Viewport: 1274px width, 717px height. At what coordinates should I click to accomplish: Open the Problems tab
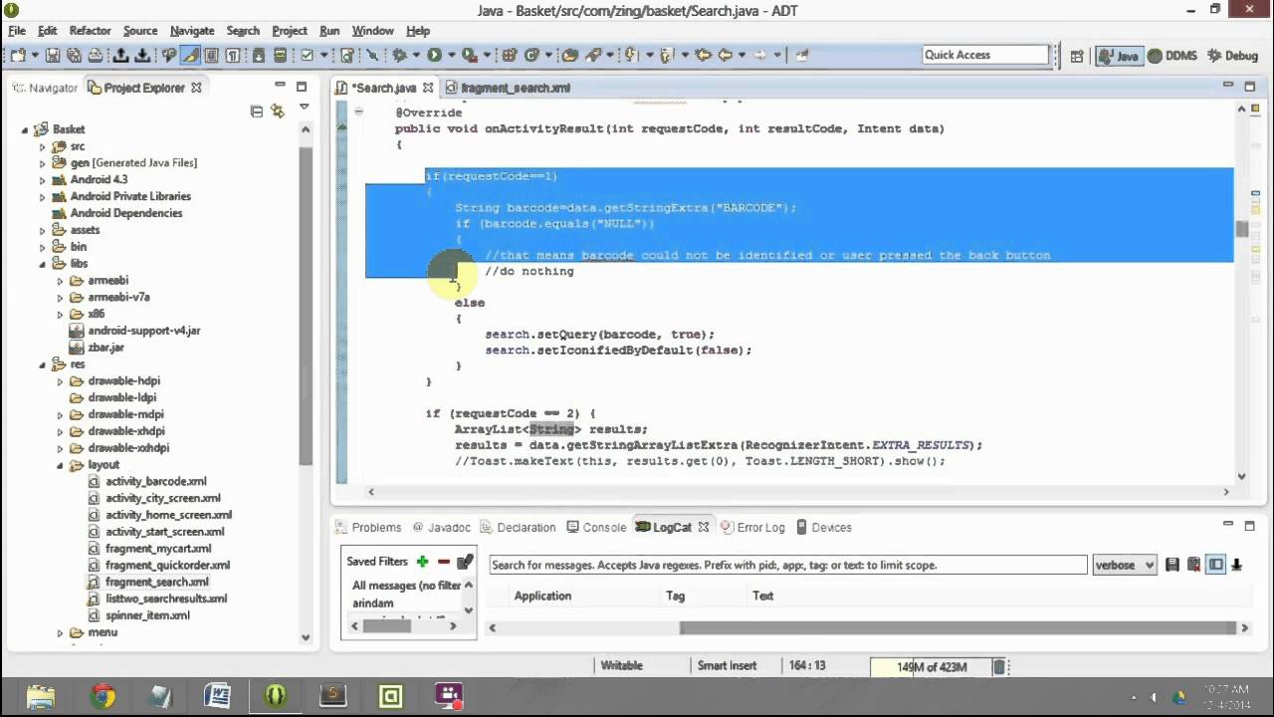click(x=368, y=527)
